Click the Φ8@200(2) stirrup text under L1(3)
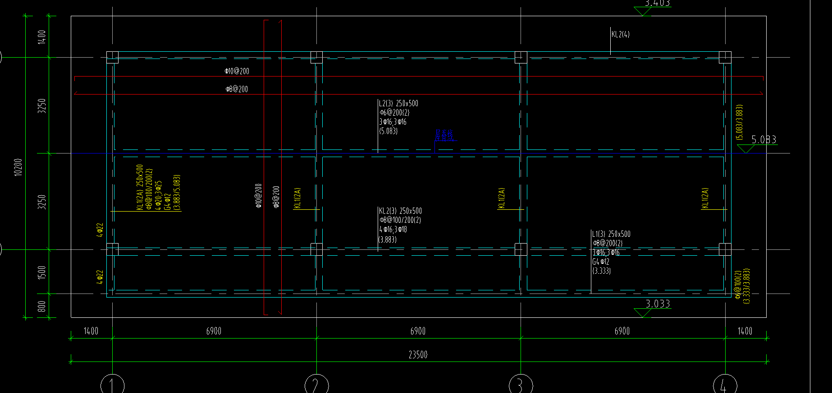Viewport: 832px width, 393px height. [x=608, y=243]
